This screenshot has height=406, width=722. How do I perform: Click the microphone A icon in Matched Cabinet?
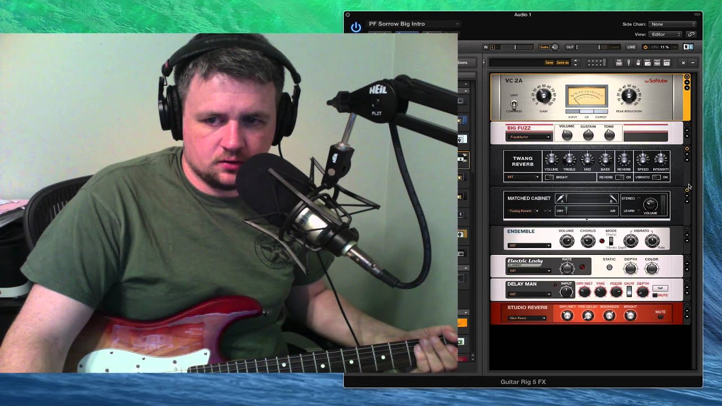(x=560, y=198)
